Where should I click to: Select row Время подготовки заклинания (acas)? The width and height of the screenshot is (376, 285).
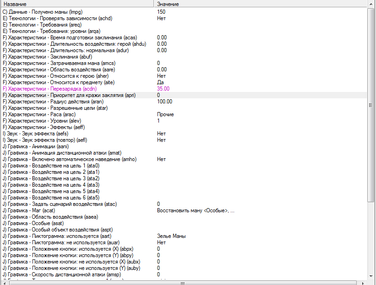pyautogui.click(x=184, y=38)
